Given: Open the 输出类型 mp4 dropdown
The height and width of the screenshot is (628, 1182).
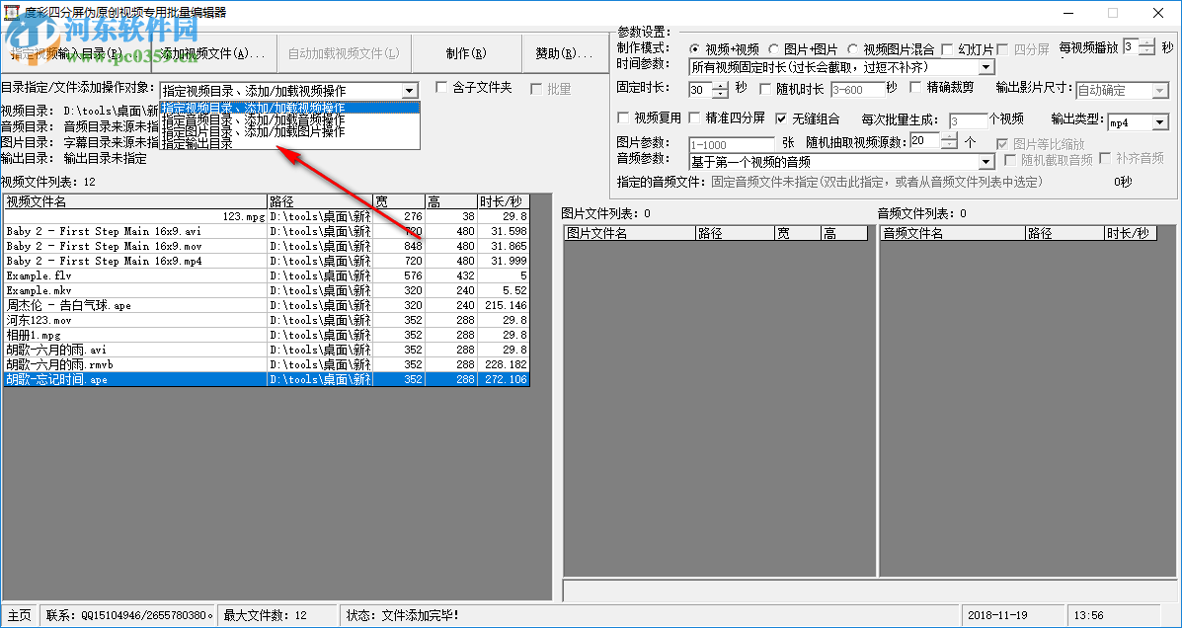Looking at the screenshot, I should click(1160, 121).
